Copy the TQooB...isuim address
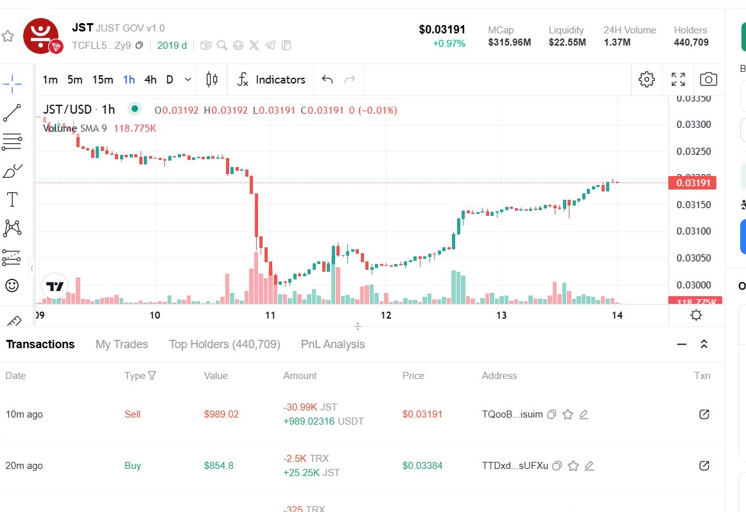The height and width of the screenshot is (512, 746). (551, 414)
